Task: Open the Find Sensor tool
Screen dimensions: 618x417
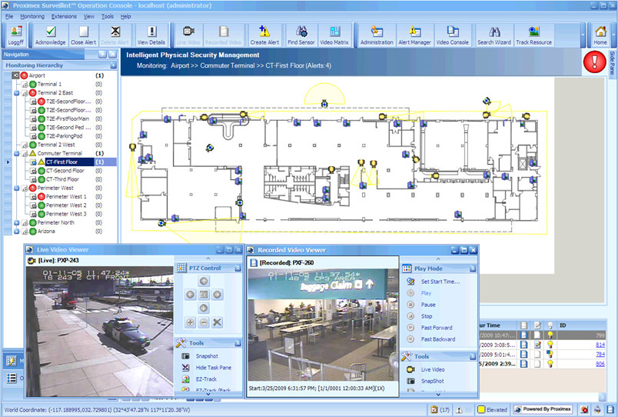Action: (x=302, y=35)
